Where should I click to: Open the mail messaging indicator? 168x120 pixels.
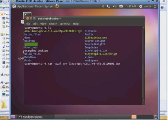[121, 6]
